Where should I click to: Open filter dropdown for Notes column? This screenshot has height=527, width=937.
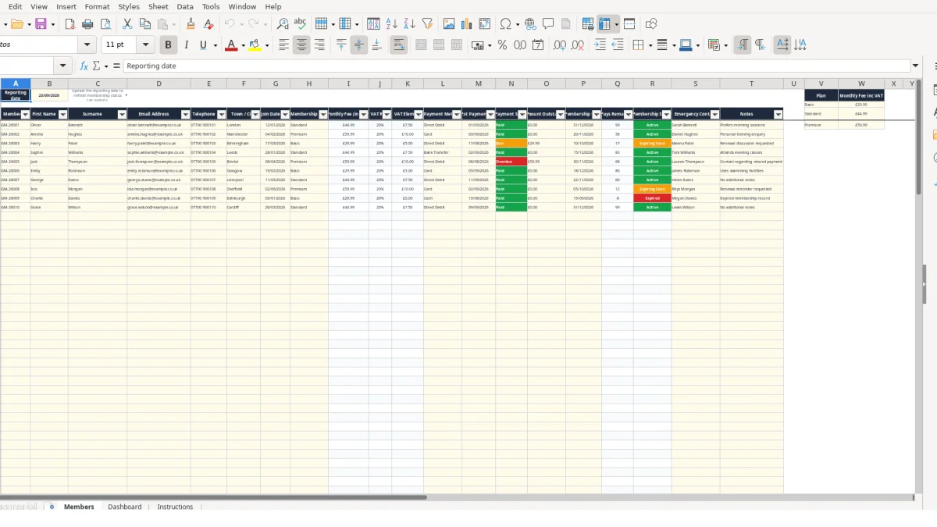click(x=778, y=115)
